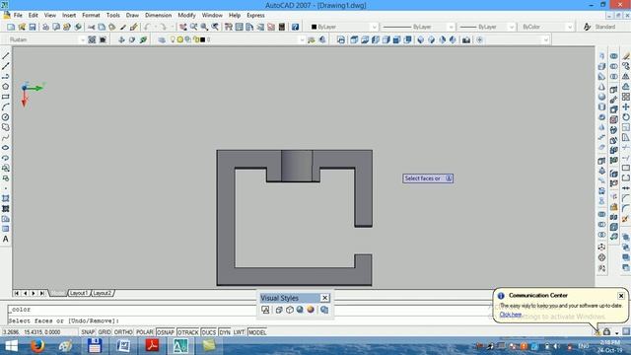Click Zoom Realtime magnifier icon
This screenshot has width=631, height=355.
click(193, 27)
